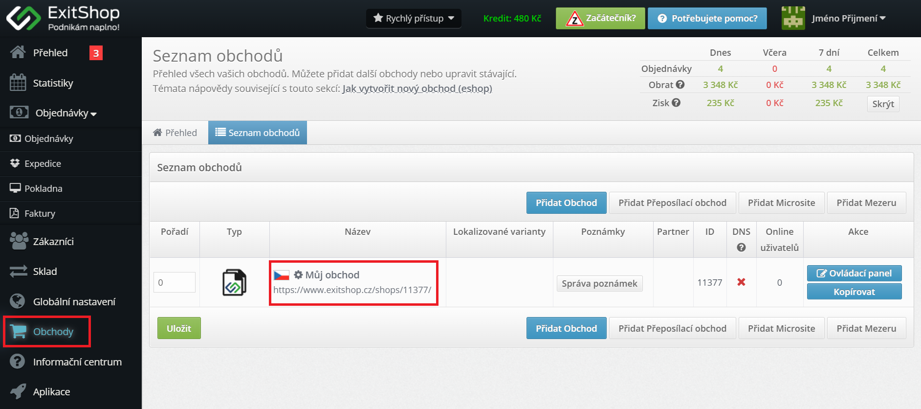Open Statistiky calendar icon
Viewport: 921px width, 409px height.
point(18,83)
